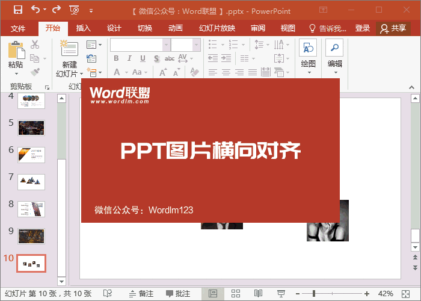This screenshot has width=421, height=301.
Task: Open the slide layout dropdown
Action: 94,45
